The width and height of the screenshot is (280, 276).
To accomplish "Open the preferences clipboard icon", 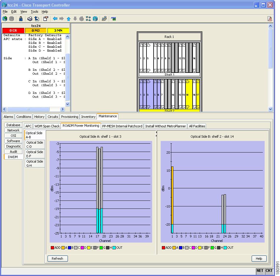I will click(46, 19).
